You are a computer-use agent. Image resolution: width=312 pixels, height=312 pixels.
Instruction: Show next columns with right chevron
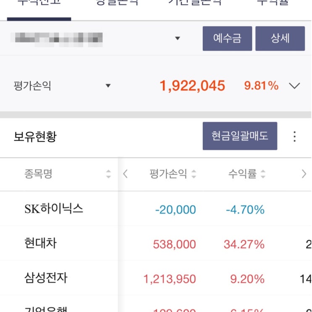pos(304,174)
